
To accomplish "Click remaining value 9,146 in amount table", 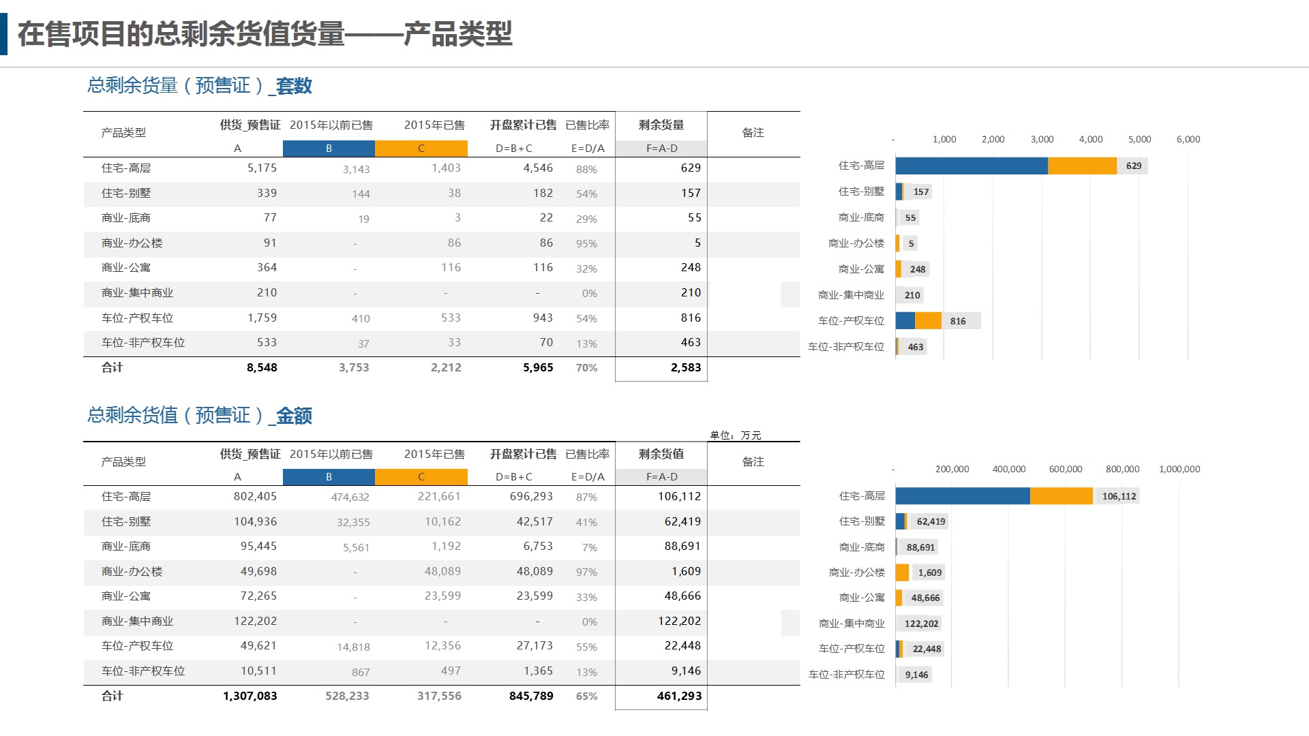I will coord(686,671).
